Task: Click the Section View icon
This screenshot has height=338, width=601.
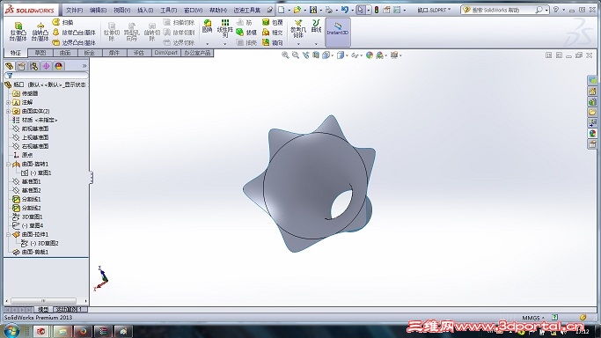Action: [315, 55]
